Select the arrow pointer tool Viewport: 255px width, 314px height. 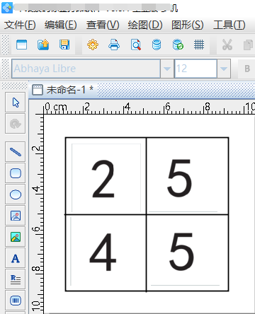click(x=16, y=103)
